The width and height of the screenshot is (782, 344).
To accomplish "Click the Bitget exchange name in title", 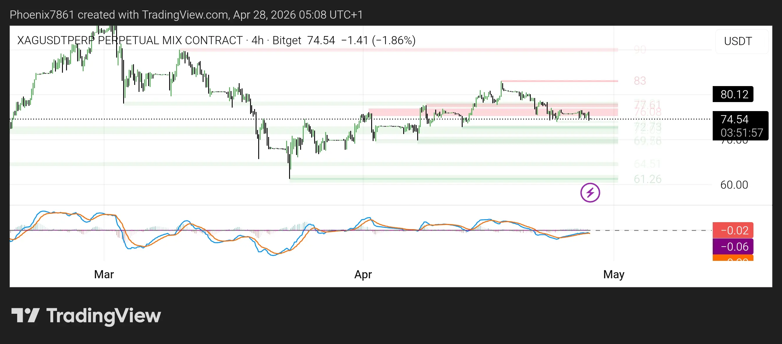I will (x=286, y=40).
